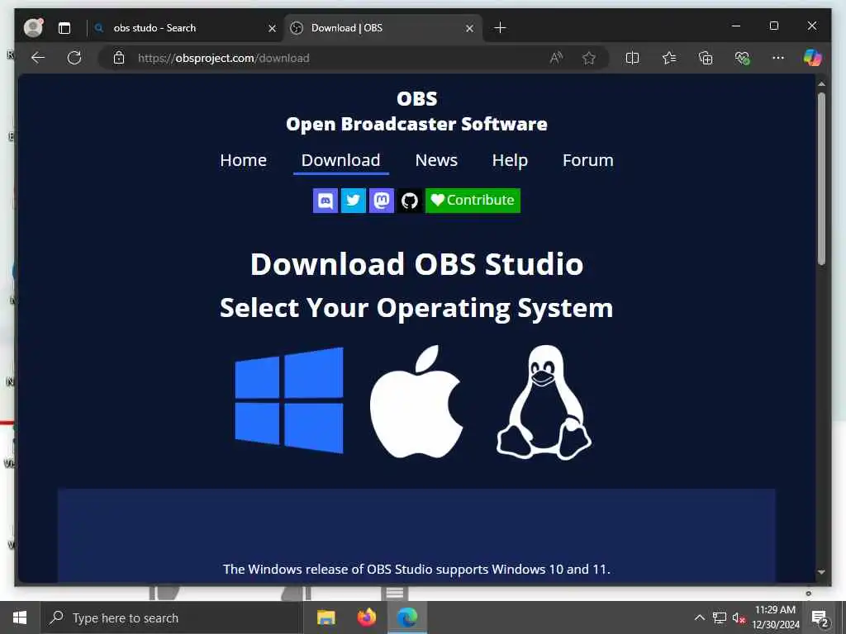Image resolution: width=846 pixels, height=634 pixels.
Task: Activate the 'Download | OBS' tab
Action: (383, 28)
